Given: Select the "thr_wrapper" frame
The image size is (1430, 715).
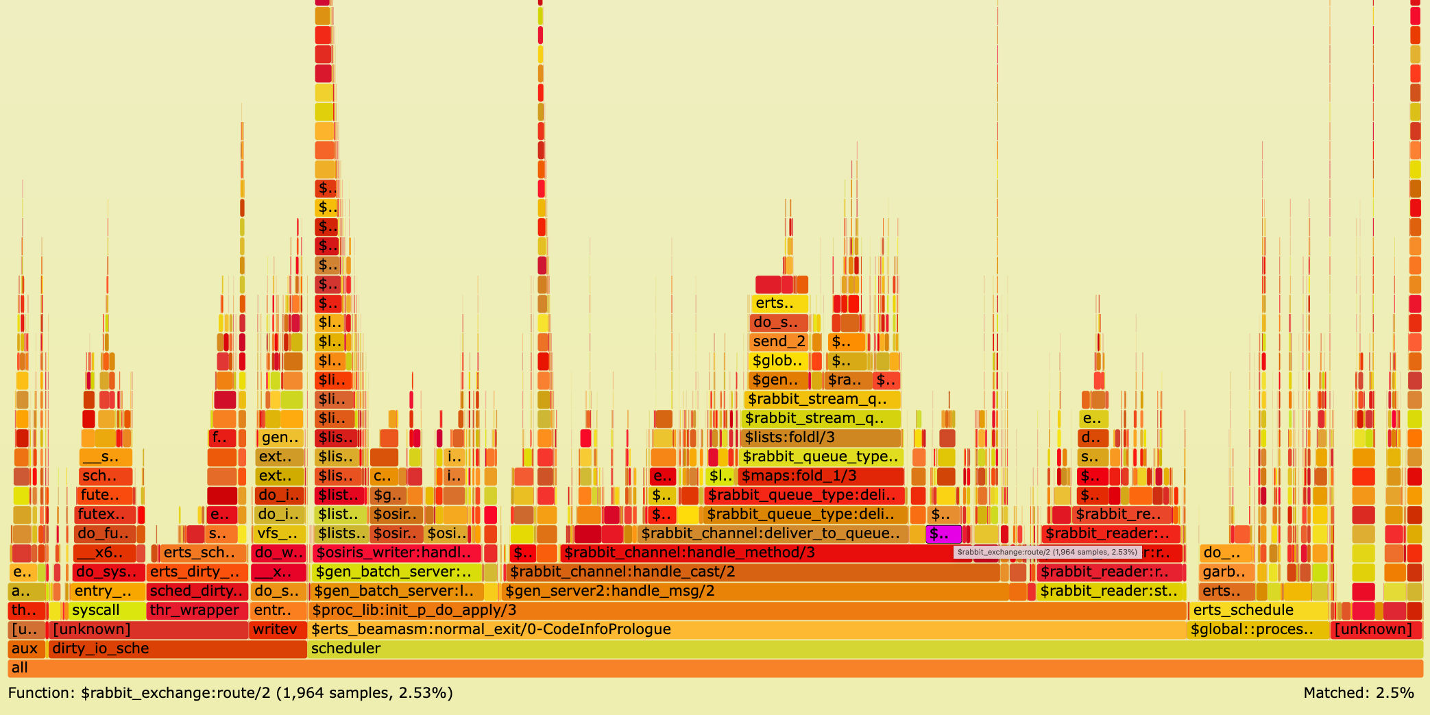Looking at the screenshot, I should pos(195,610).
